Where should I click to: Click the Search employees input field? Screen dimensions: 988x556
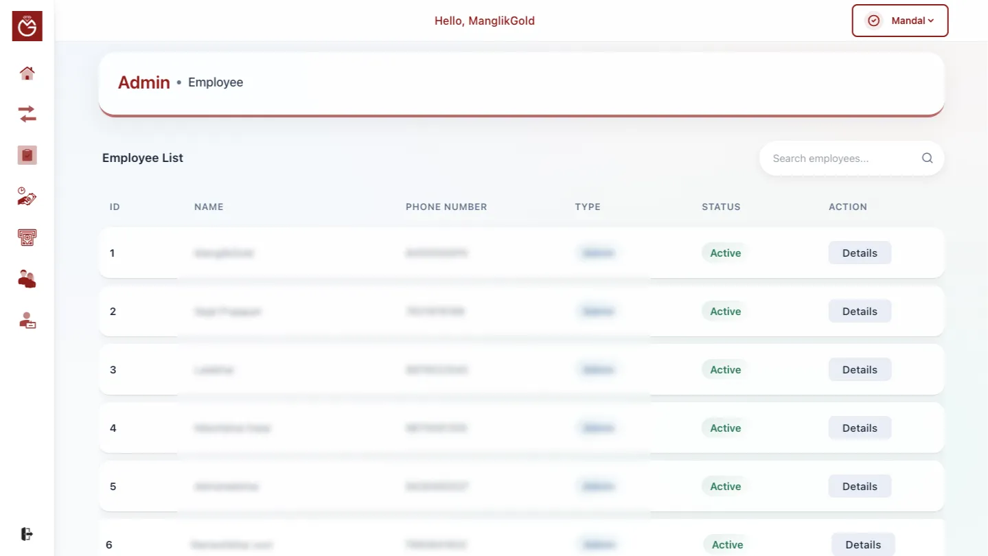(x=841, y=159)
